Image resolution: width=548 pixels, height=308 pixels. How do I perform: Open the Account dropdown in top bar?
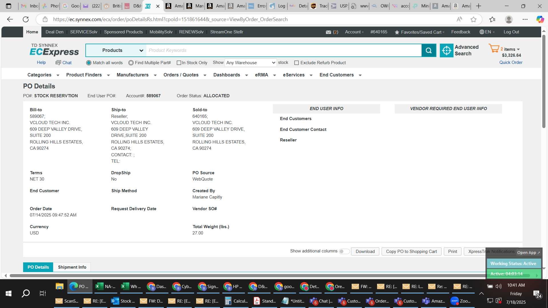[x=354, y=32]
